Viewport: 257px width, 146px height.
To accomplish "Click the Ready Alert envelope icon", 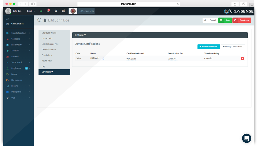I will pyautogui.click(x=7, y=45).
